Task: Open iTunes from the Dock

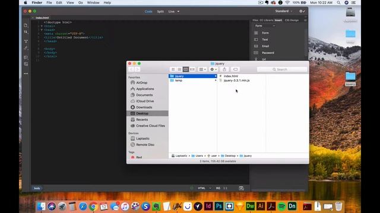Action: point(125,206)
